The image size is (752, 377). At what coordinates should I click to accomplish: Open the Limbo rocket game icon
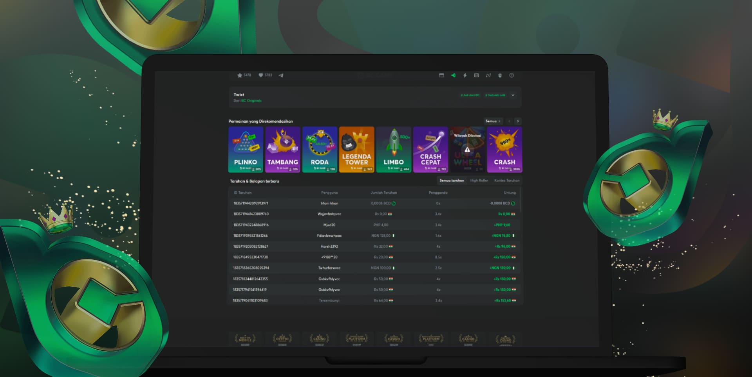point(394,150)
